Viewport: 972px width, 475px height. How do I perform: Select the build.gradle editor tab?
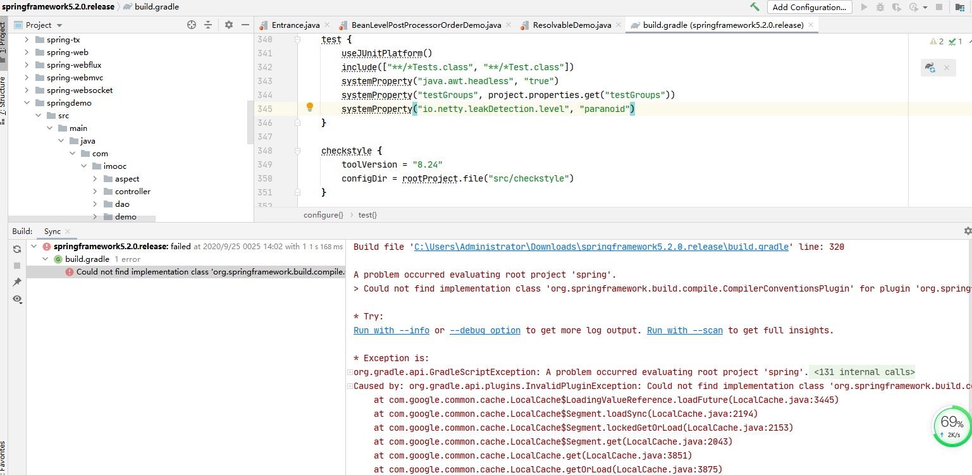pos(723,25)
